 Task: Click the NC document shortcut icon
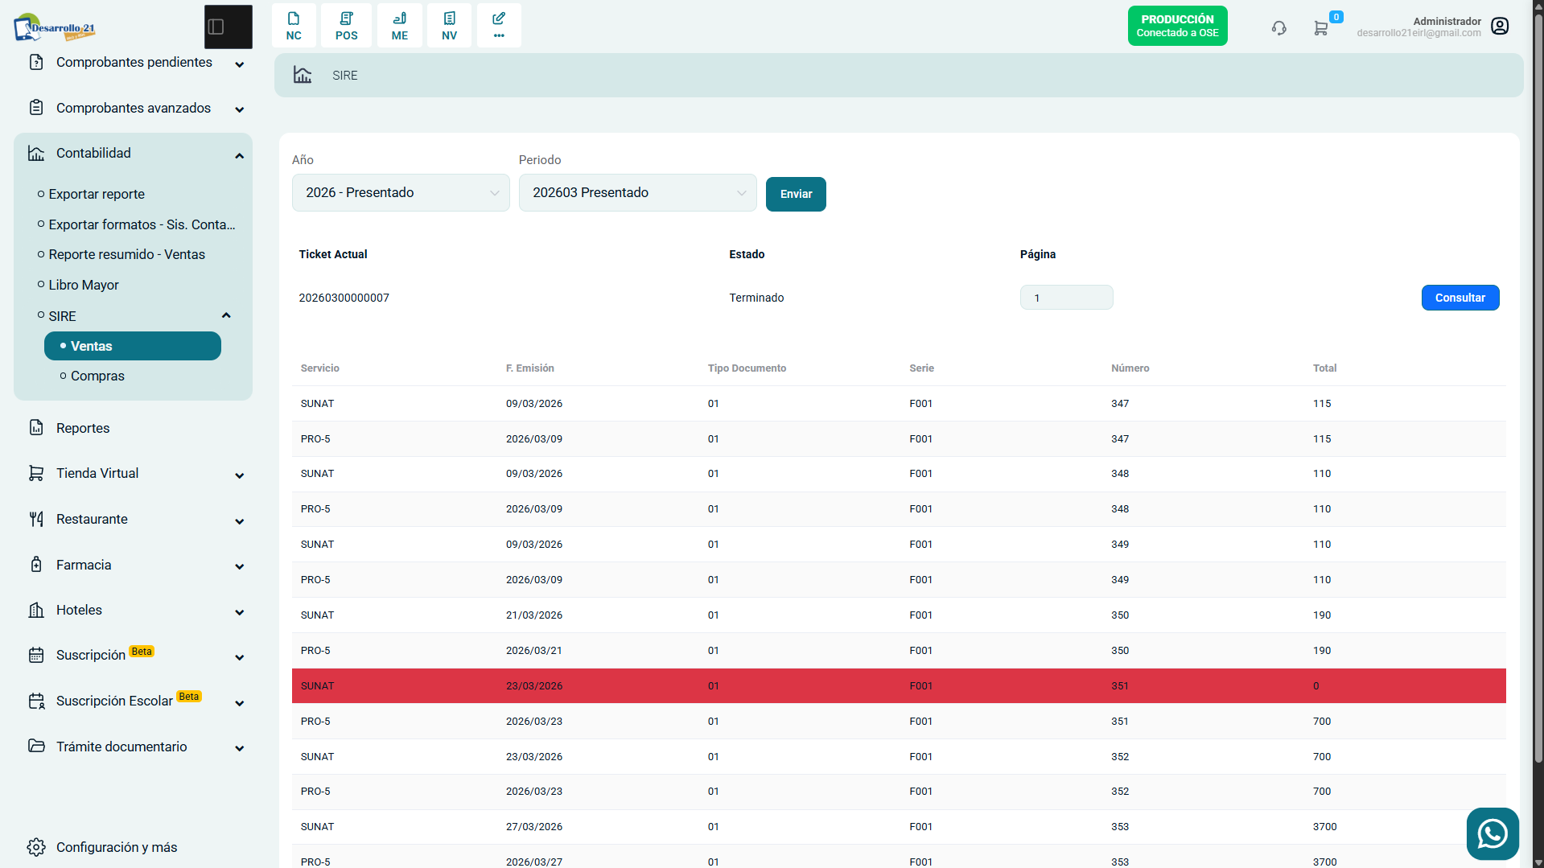coord(294,26)
